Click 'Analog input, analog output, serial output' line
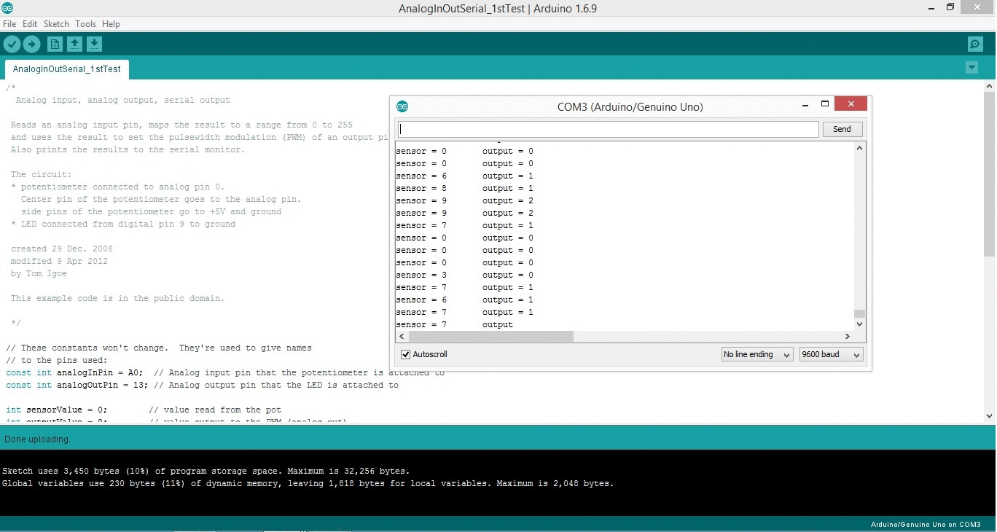 [122, 100]
